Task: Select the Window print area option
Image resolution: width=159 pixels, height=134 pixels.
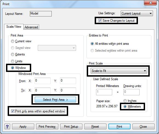Action: (13, 68)
